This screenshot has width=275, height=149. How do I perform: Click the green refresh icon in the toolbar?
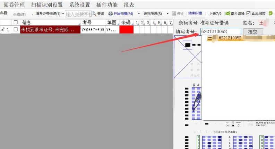[270, 13]
